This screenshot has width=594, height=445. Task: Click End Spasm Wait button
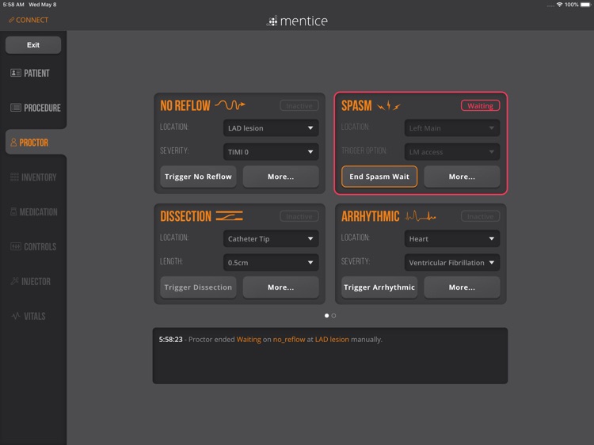pos(379,177)
